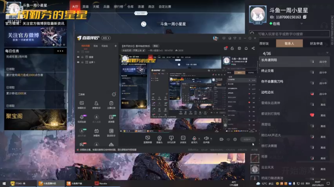Collapse the 4/36 contacts group arrow

click(327, 53)
